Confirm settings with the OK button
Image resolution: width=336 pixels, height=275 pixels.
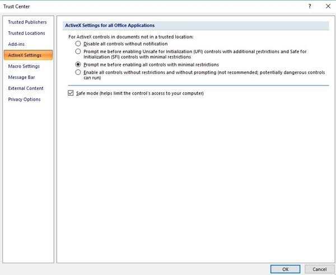point(285,269)
